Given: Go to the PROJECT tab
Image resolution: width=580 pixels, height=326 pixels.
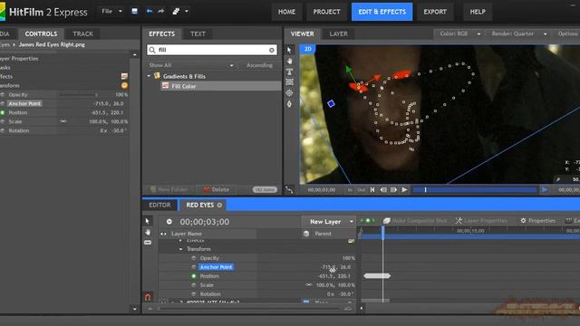Looking at the screenshot, I should pyautogui.click(x=326, y=12).
